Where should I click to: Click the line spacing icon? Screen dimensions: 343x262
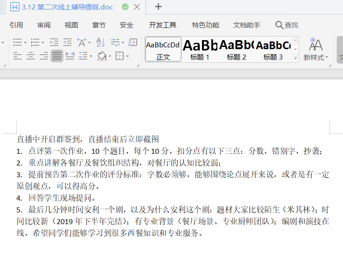pyautogui.click(x=83, y=56)
